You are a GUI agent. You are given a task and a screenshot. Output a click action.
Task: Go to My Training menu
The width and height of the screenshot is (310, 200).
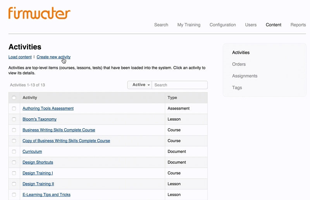[x=189, y=25]
